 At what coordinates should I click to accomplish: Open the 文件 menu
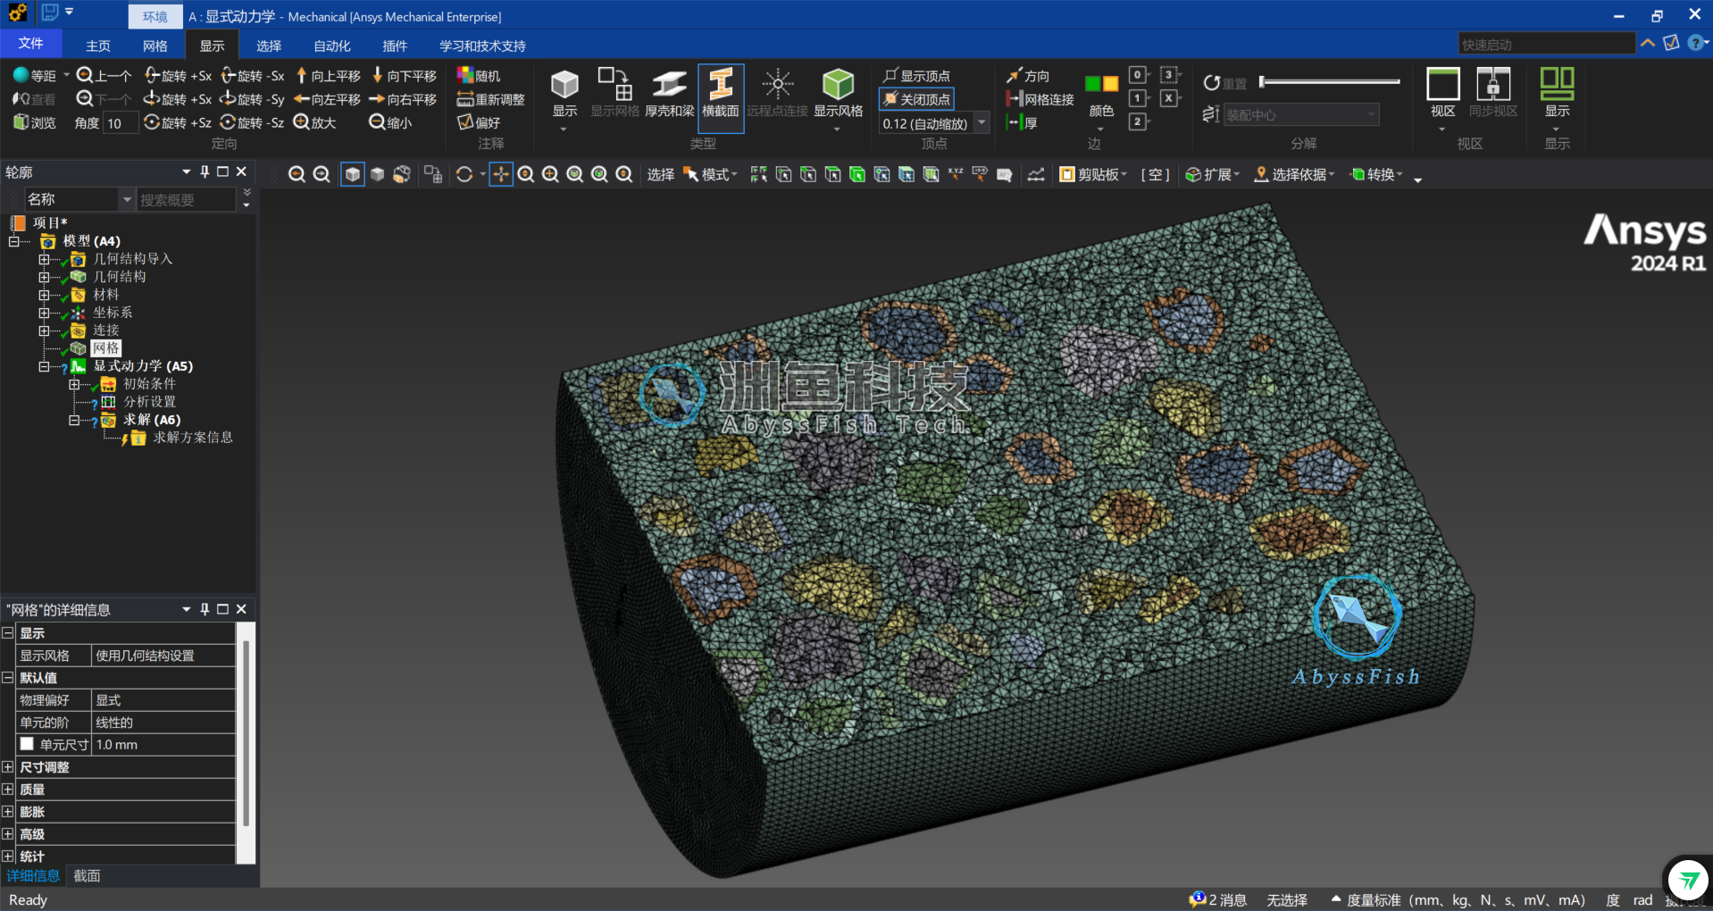[30, 44]
